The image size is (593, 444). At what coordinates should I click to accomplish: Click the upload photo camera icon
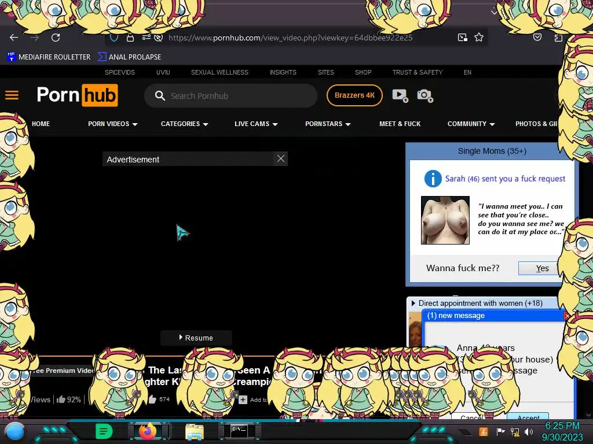point(425,95)
